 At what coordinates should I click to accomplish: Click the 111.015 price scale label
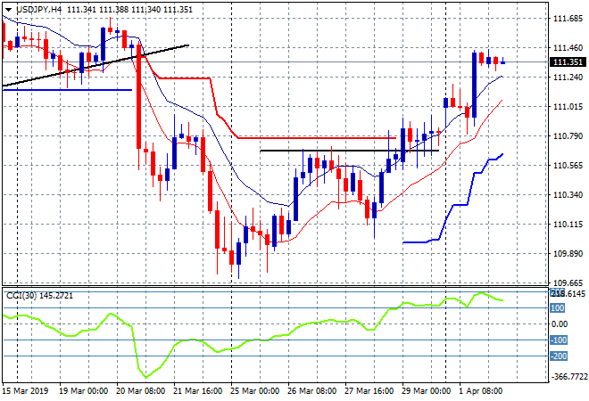click(x=568, y=107)
